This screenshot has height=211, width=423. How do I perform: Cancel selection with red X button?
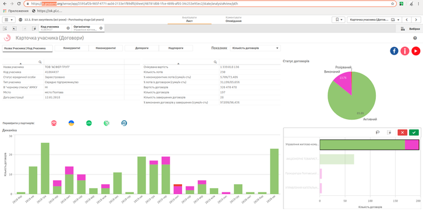click(x=402, y=133)
